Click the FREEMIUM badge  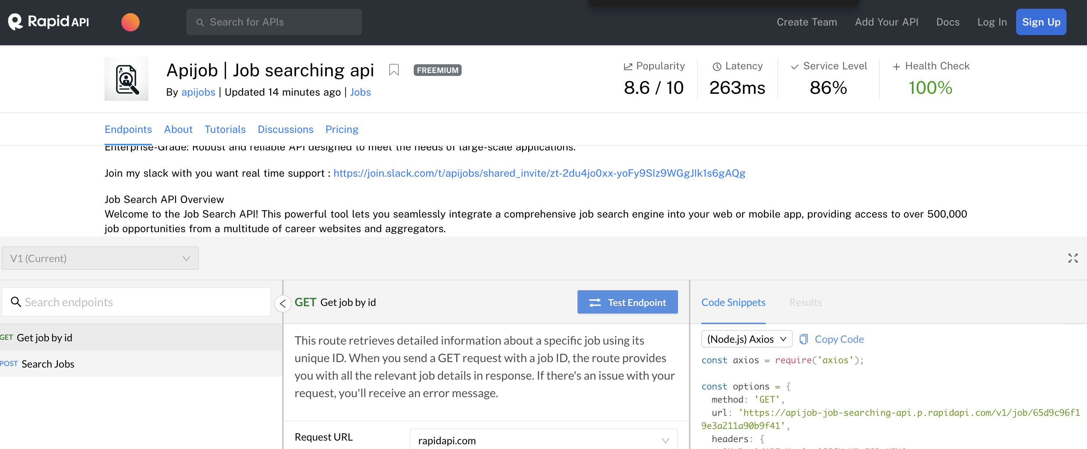click(x=438, y=70)
